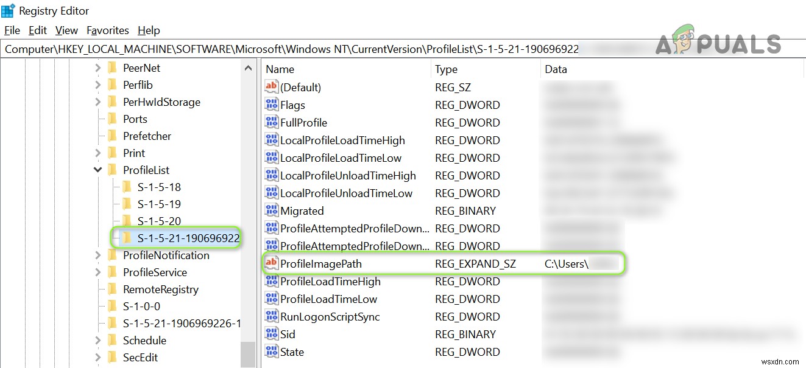Click the RemoteRegistry folder icon
The width and height of the screenshot is (806, 368).
point(112,290)
